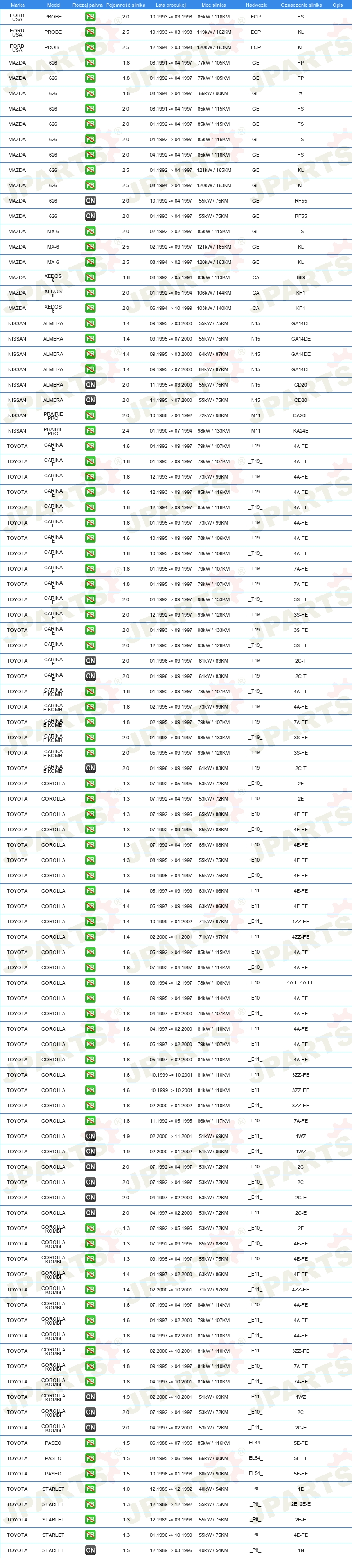The width and height of the screenshot is (352, 1558).
Task: Click the Moc silnika column header
Action: tap(213, 5)
